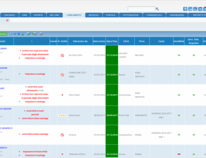
Task: Click the 31/12/2017 Data Fine cell
Action: 112,75
